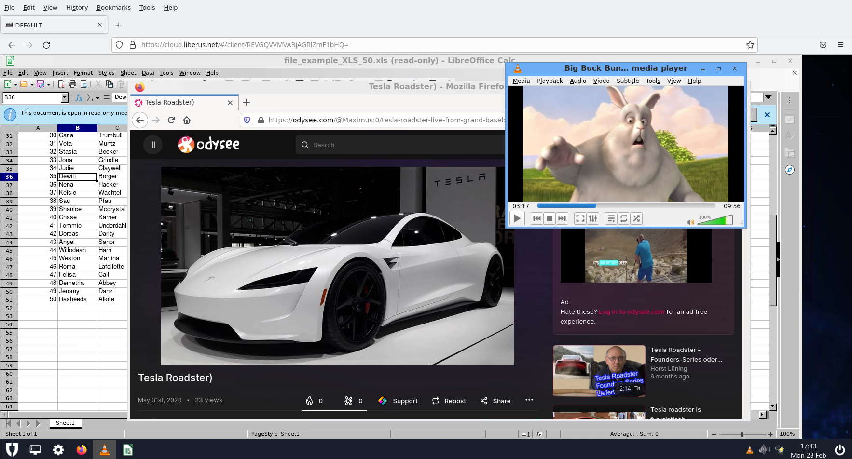Click the Repost button on Odysee

point(449,401)
